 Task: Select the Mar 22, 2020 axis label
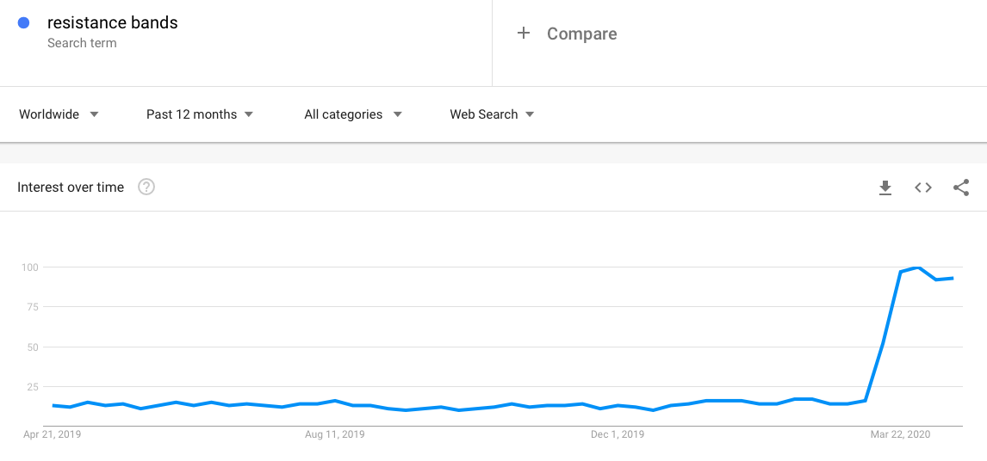click(900, 435)
